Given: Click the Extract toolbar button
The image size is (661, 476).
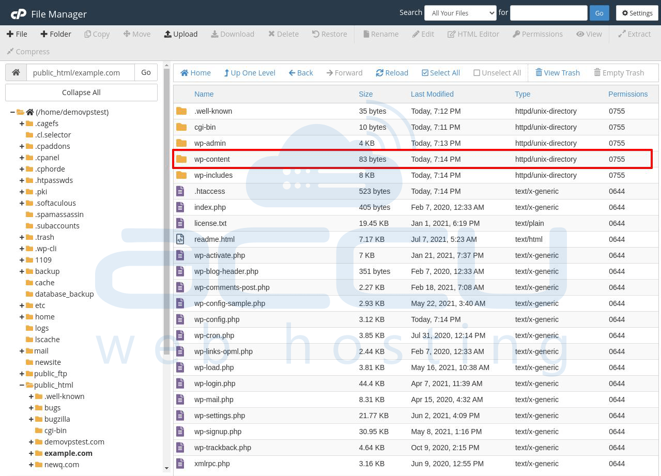Looking at the screenshot, I should (635, 34).
